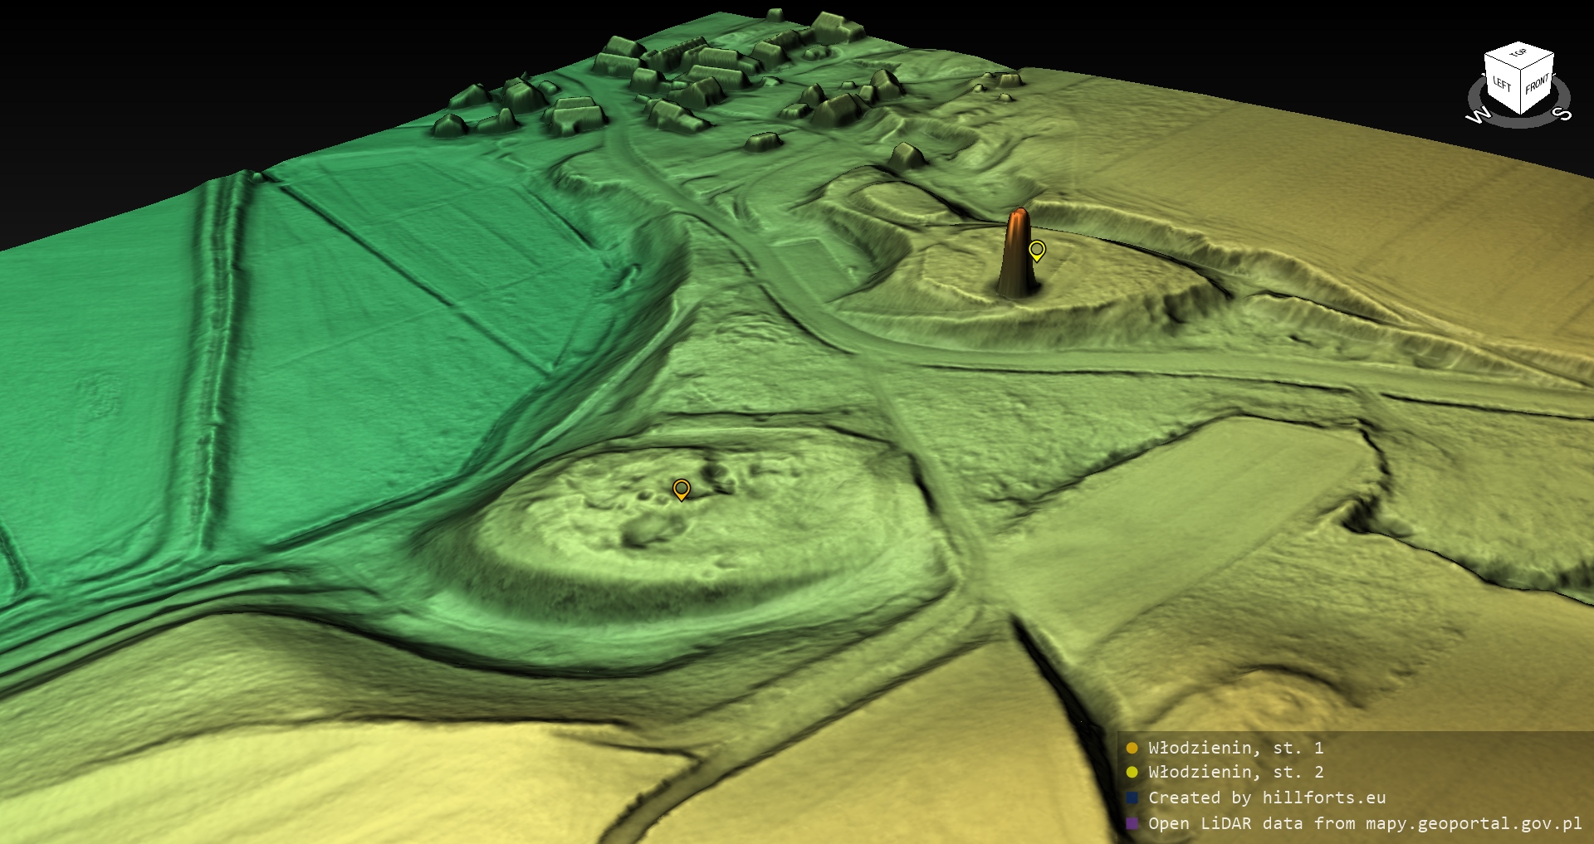Click the blue square legend marker
This screenshot has height=844, width=1594.
[x=1132, y=798]
